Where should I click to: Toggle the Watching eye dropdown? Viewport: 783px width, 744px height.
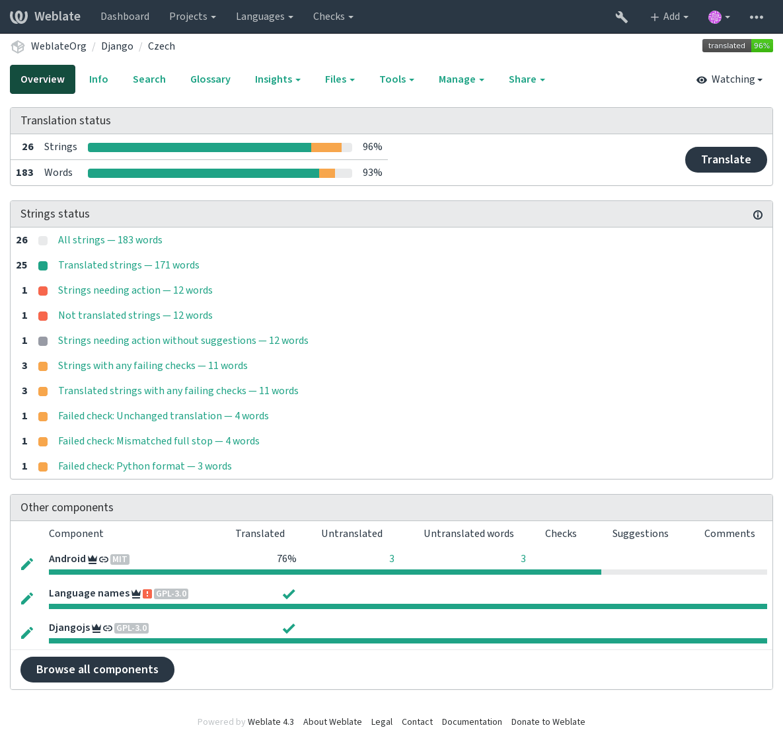(729, 79)
